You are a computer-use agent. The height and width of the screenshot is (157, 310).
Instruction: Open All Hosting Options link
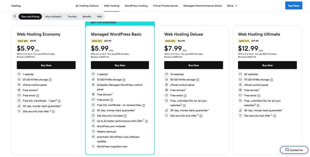87,6
